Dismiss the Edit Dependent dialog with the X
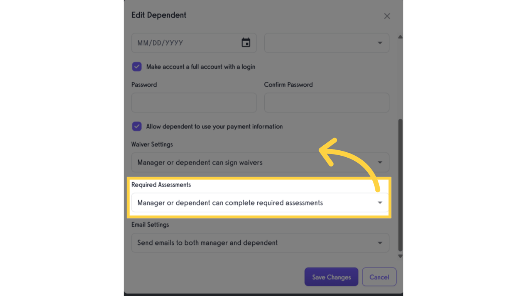 387,16
